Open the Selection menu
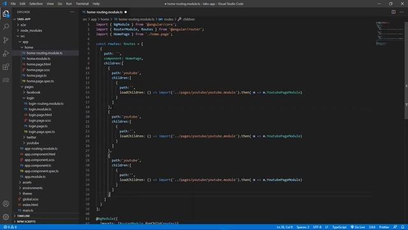Viewport: 408px width, 230px height. click(x=36, y=4)
